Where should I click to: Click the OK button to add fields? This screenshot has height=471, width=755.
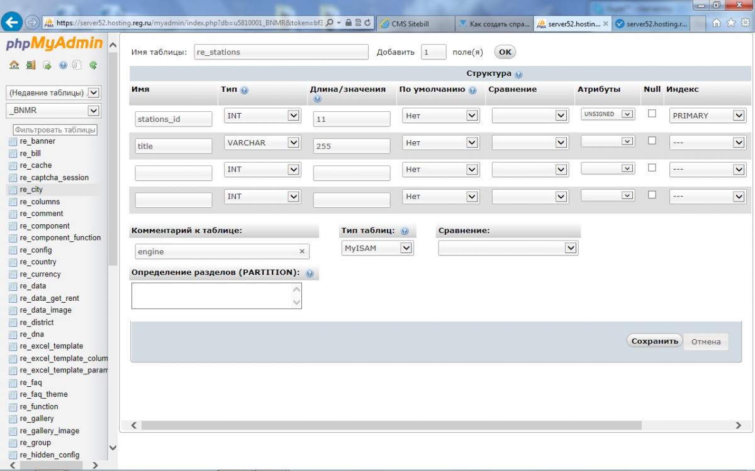click(x=505, y=52)
